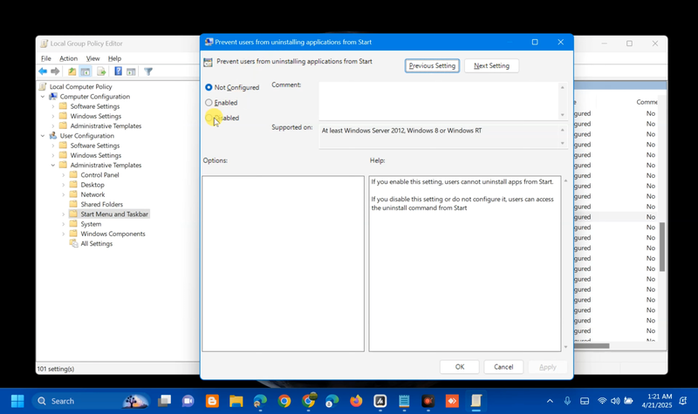Click the Up One Level folder icon
The image size is (698, 414).
(72, 71)
